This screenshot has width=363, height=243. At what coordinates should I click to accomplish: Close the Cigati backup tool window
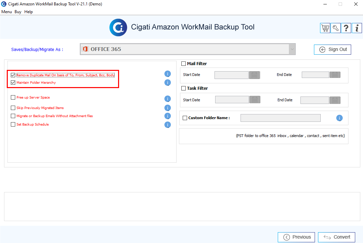356,4
